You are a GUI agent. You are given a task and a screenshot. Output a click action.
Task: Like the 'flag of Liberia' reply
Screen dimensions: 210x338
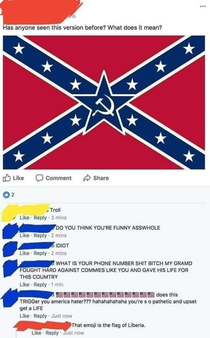(36, 333)
